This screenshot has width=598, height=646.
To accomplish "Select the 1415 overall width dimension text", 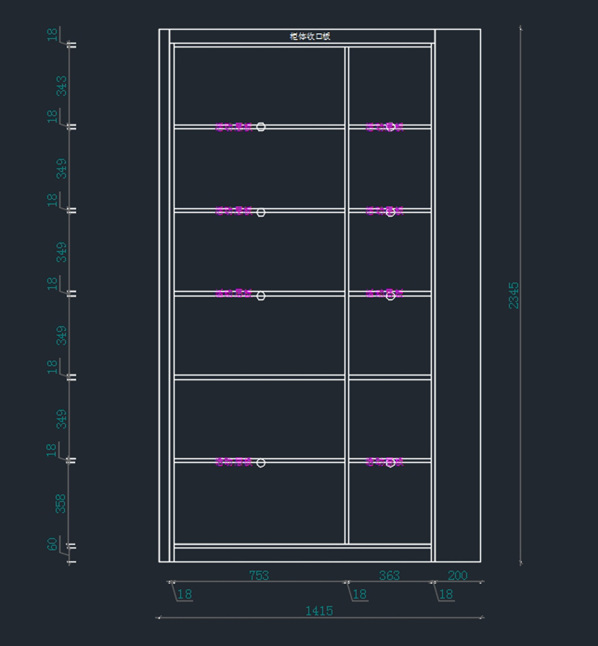I will coord(319,611).
